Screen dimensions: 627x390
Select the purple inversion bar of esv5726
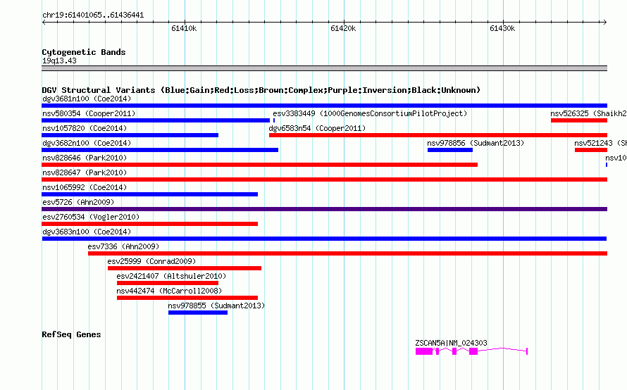(x=324, y=209)
